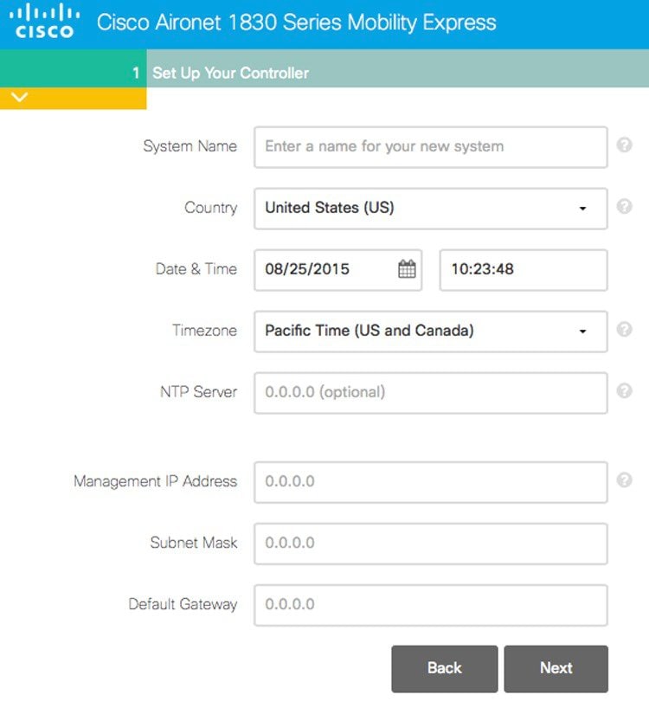Focus the System Name input field
Screen dimensions: 649x701
[431, 147]
